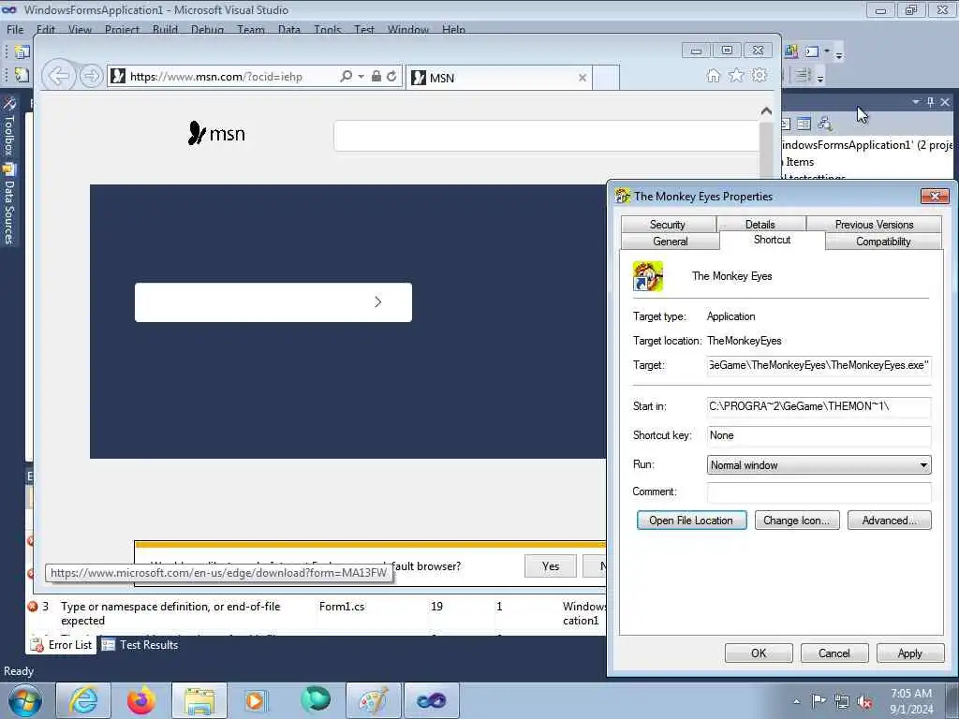959x719 pixels.
Task: Click Change Icon button
Action: (797, 521)
